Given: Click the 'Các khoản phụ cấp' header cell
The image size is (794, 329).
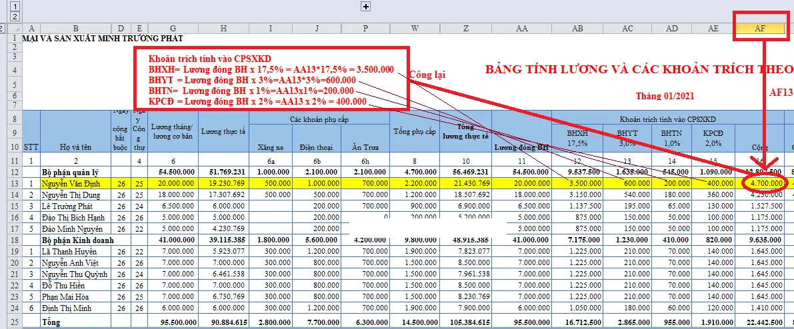Looking at the screenshot, I should pyautogui.click(x=319, y=117).
